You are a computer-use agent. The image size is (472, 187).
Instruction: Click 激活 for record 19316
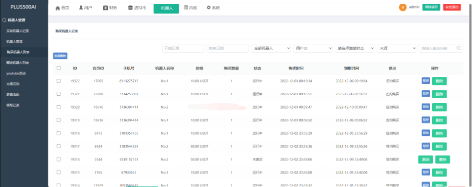tap(425, 160)
